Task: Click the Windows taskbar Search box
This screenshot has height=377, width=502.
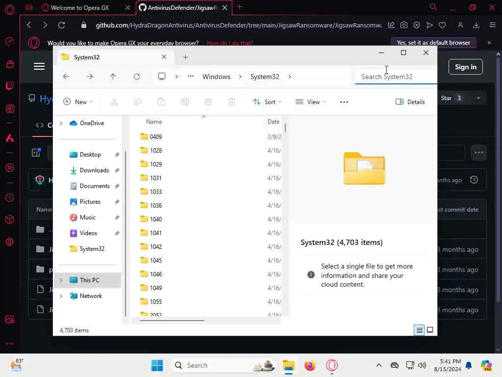Action: (223, 365)
